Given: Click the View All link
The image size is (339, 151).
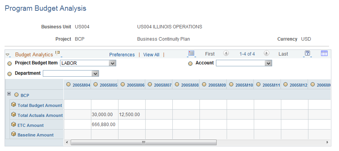Looking at the screenshot, I should click(151, 55).
